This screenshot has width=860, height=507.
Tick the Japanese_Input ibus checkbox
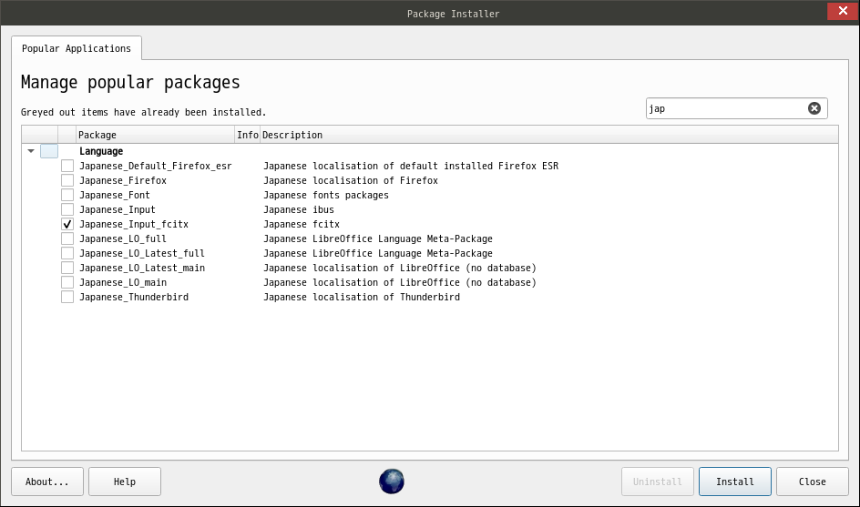tap(67, 209)
